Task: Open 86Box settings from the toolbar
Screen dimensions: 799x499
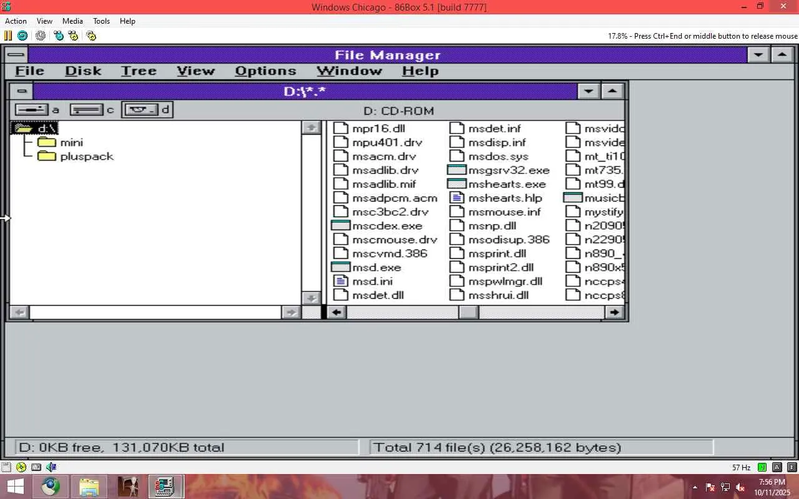Action: [91, 36]
